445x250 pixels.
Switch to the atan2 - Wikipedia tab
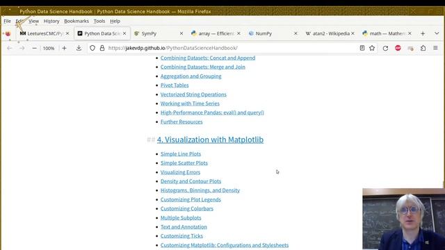tap(330, 33)
